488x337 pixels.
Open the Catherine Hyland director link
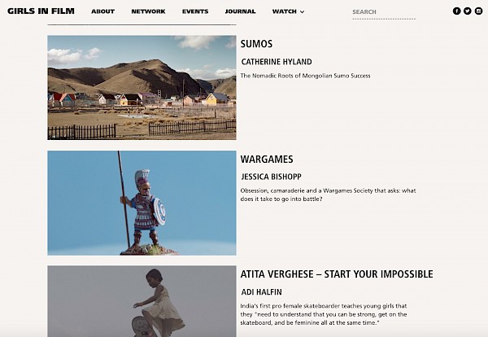(x=277, y=62)
